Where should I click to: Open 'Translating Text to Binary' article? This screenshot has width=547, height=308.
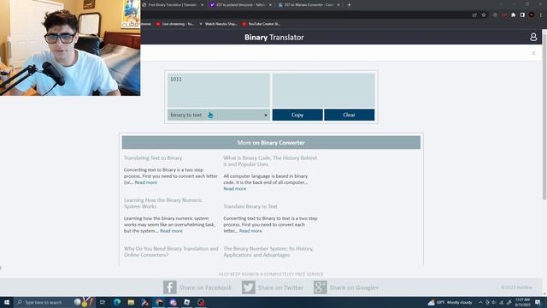pos(153,157)
